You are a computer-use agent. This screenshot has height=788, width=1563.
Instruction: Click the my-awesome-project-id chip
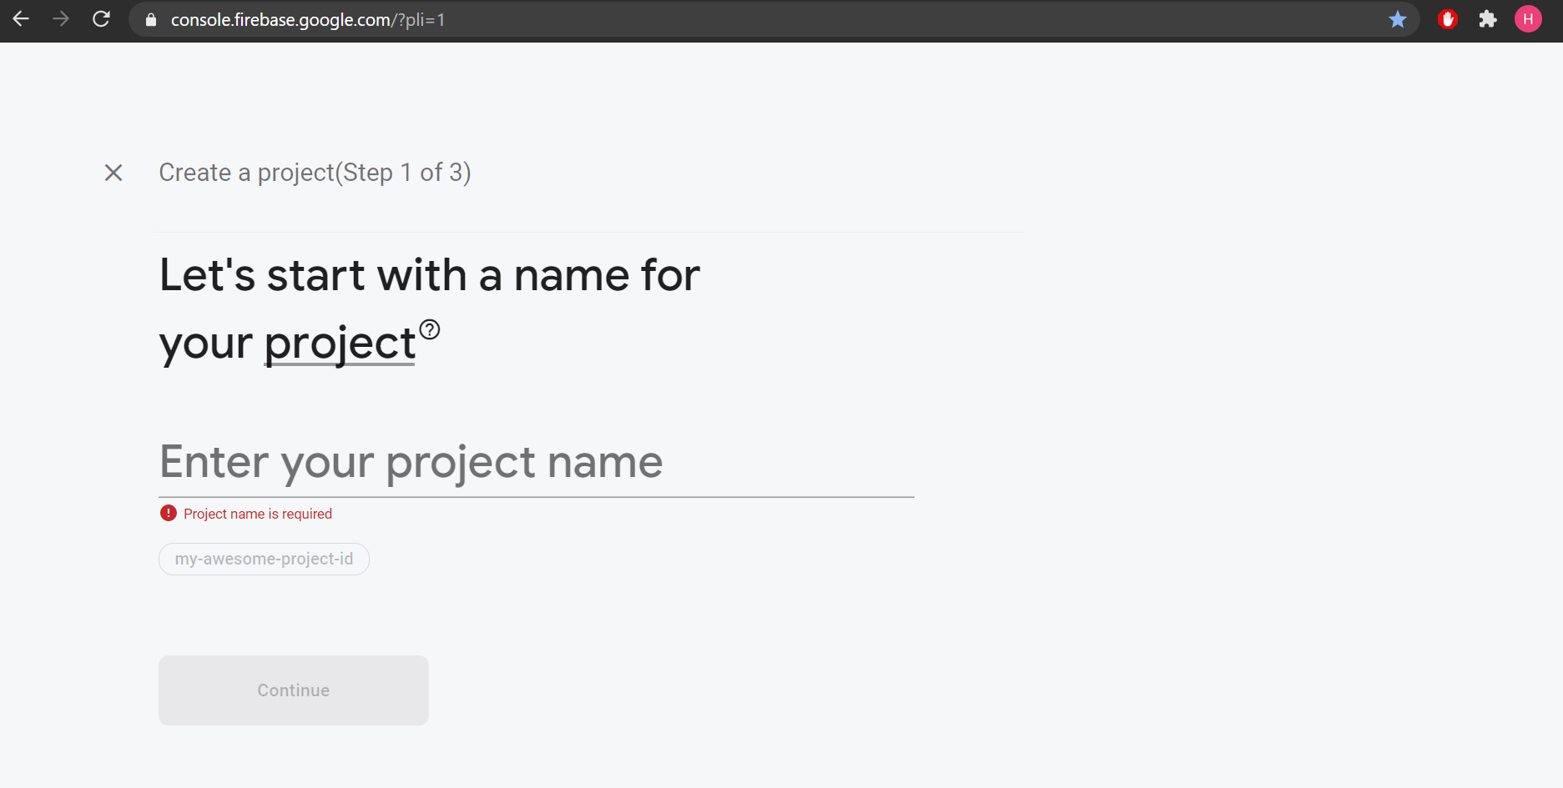point(264,559)
